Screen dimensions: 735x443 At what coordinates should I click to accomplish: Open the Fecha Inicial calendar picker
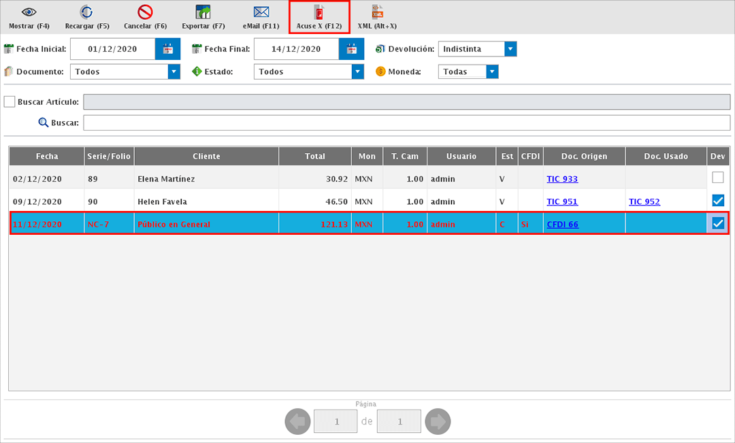click(x=167, y=49)
